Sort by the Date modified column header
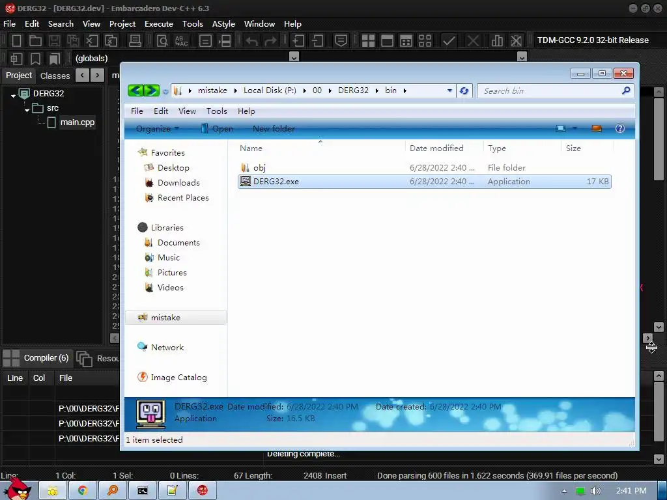The image size is (667, 500). point(436,148)
